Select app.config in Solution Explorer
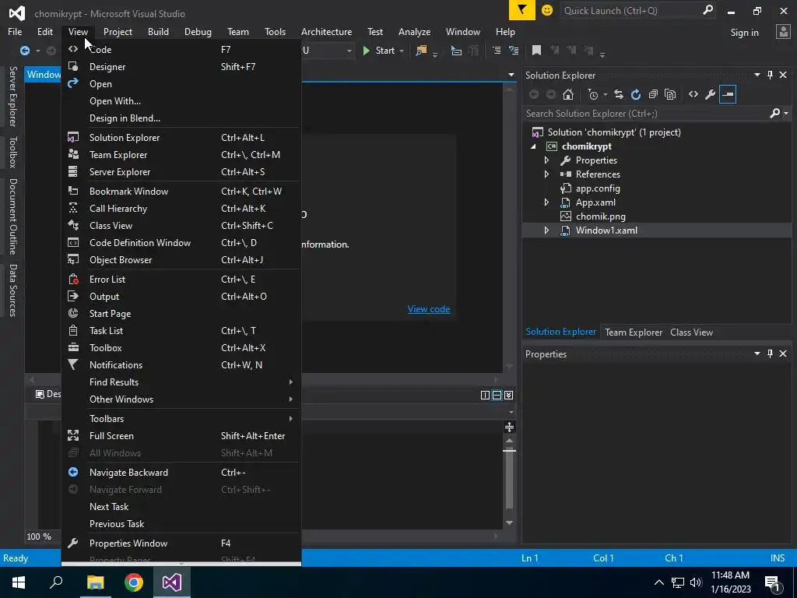 click(597, 188)
